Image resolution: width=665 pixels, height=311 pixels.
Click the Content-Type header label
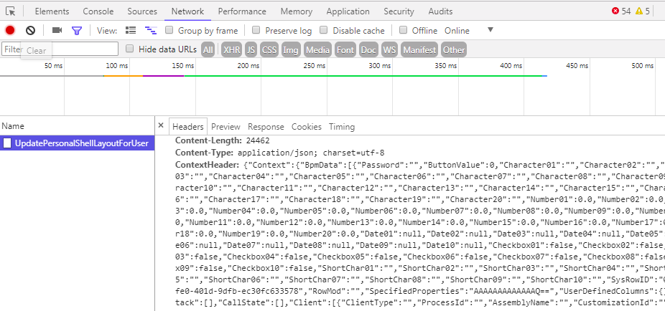pos(205,153)
